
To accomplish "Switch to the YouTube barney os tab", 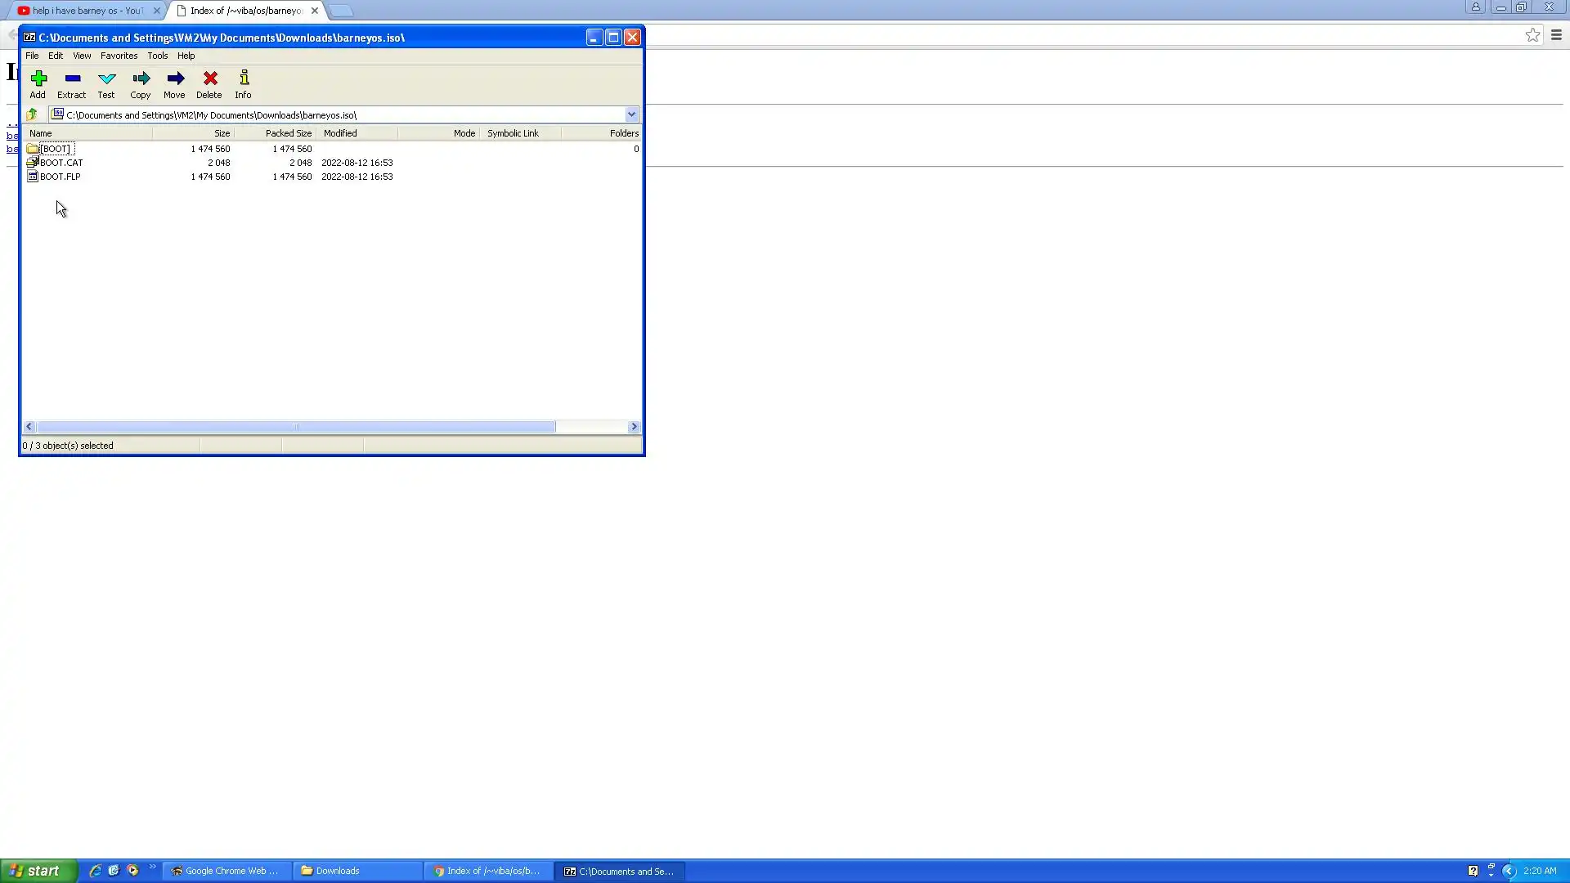I will 86,11.
